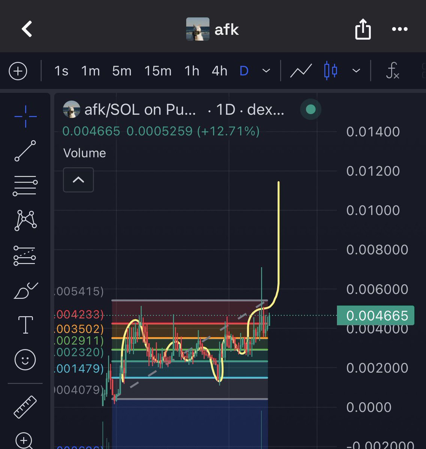Image resolution: width=426 pixels, height=449 pixels.
Task: Click the red 004233 Fibonacci level label
Action: (x=79, y=314)
